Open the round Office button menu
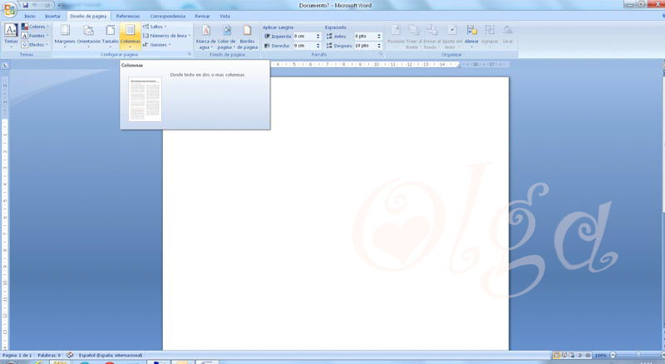The height and width of the screenshot is (364, 665). (x=9, y=9)
